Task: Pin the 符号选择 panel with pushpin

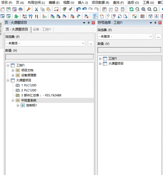Action: [x=155, y=23]
